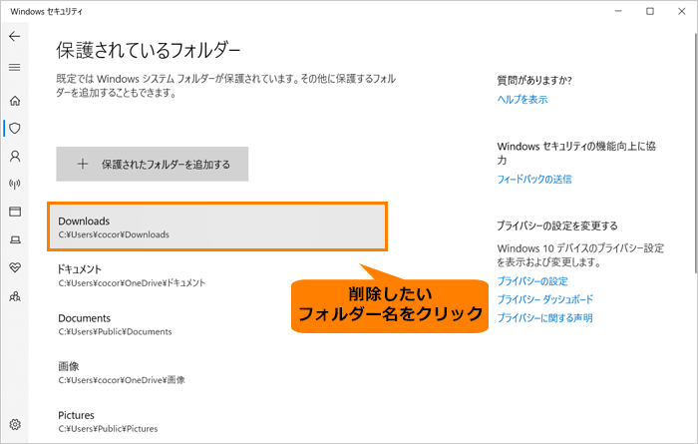Open the account protection person icon
Image resolution: width=698 pixels, height=444 pixels.
point(15,157)
